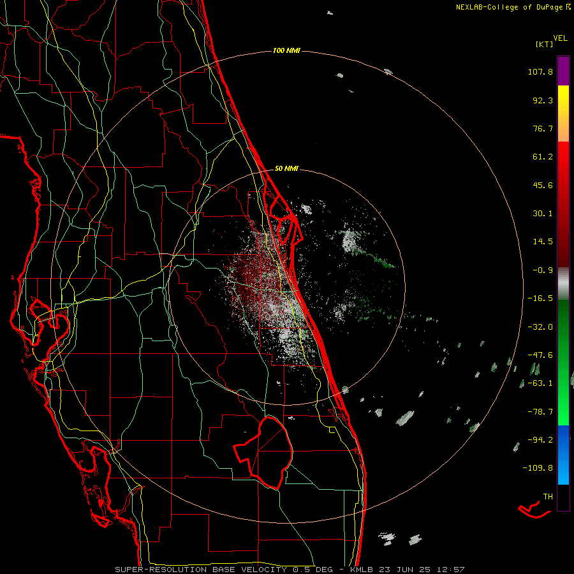
Task: Select the 76.7 scale value
Action: coord(543,128)
